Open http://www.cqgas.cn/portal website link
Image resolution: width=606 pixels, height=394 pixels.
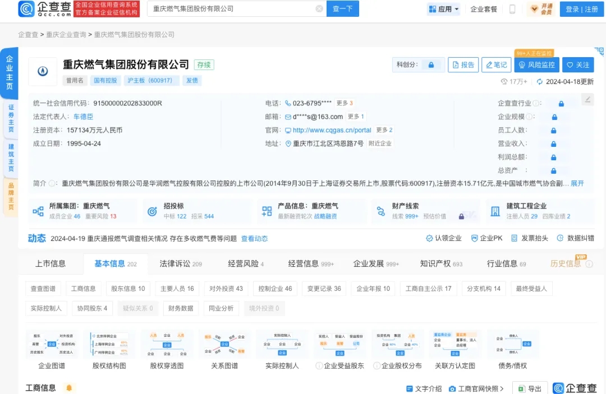332,130
